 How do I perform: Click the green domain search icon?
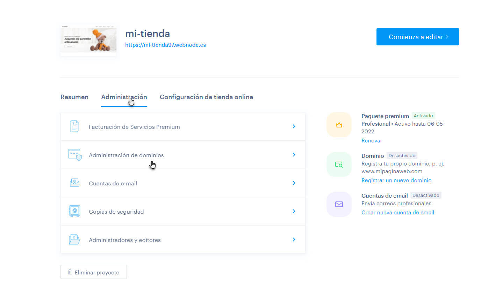339,164
